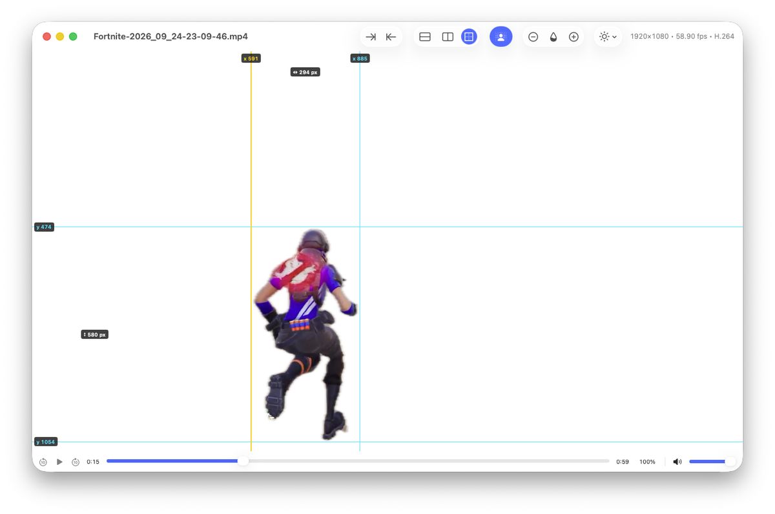775x514 pixels.
Task: Select the vertical split guides layout
Action: 448,37
